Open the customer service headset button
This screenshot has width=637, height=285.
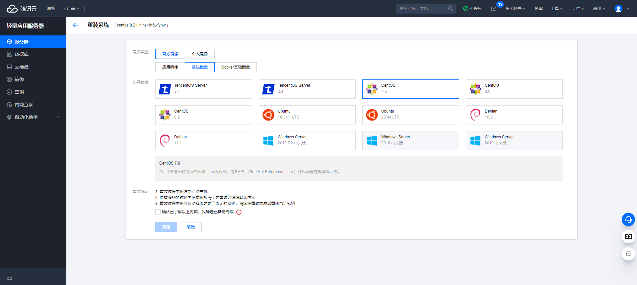tap(628, 219)
